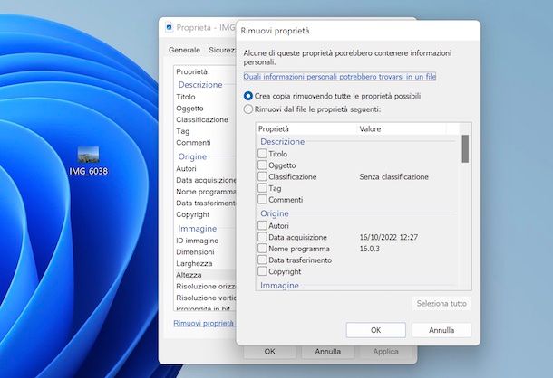Check the Commenti property checkbox
This screenshot has width=553, height=378.
pyautogui.click(x=262, y=199)
